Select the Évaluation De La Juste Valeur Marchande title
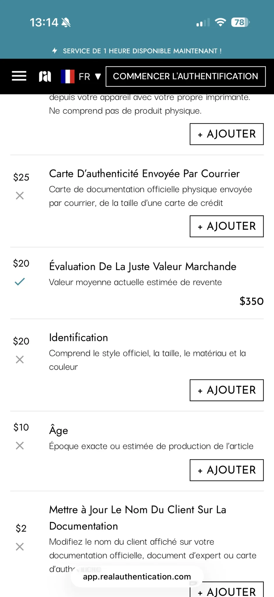 pyautogui.click(x=143, y=266)
